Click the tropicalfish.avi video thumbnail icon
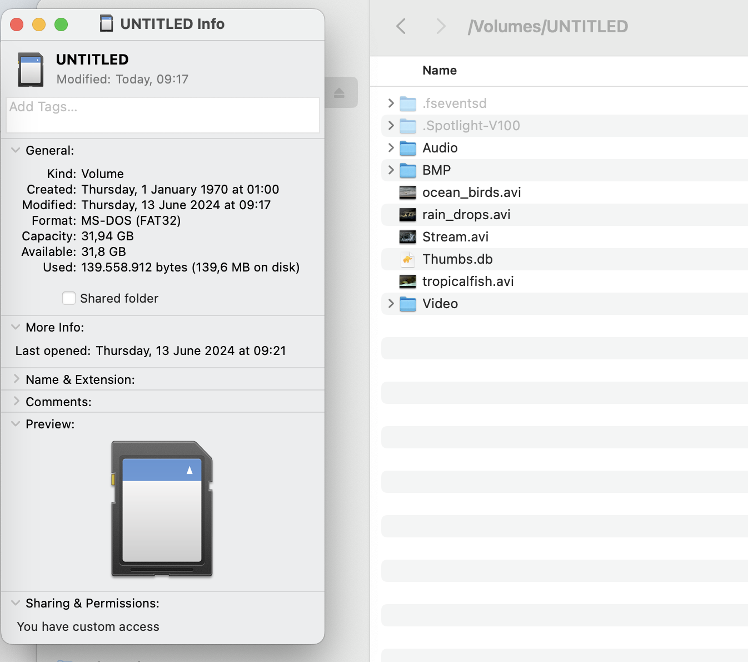 coord(407,281)
